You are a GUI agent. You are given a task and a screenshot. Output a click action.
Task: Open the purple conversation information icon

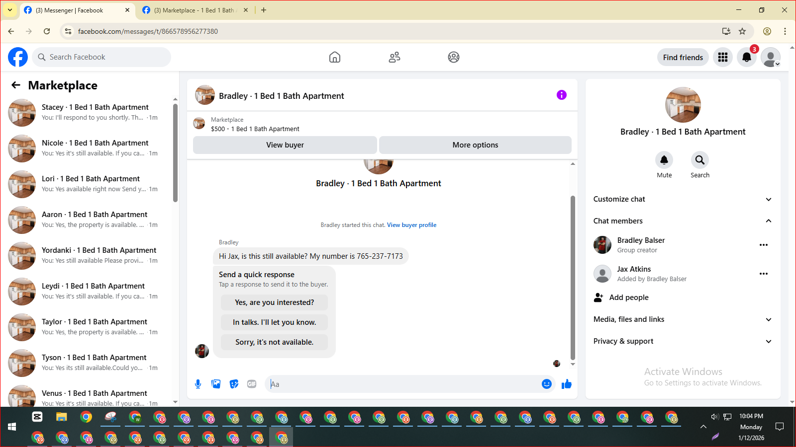tap(562, 95)
